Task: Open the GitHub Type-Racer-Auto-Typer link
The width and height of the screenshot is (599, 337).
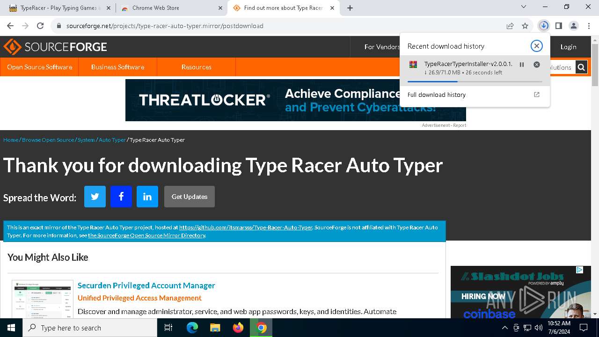Action: coord(246,227)
